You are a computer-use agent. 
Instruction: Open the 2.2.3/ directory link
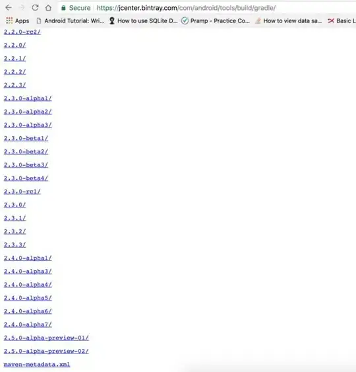[x=15, y=85]
